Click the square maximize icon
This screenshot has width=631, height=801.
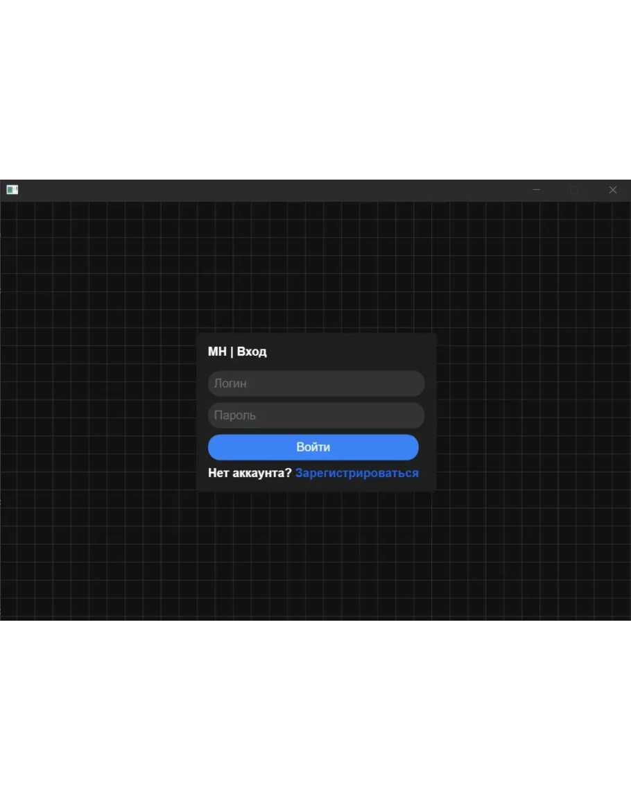pyautogui.click(x=574, y=190)
